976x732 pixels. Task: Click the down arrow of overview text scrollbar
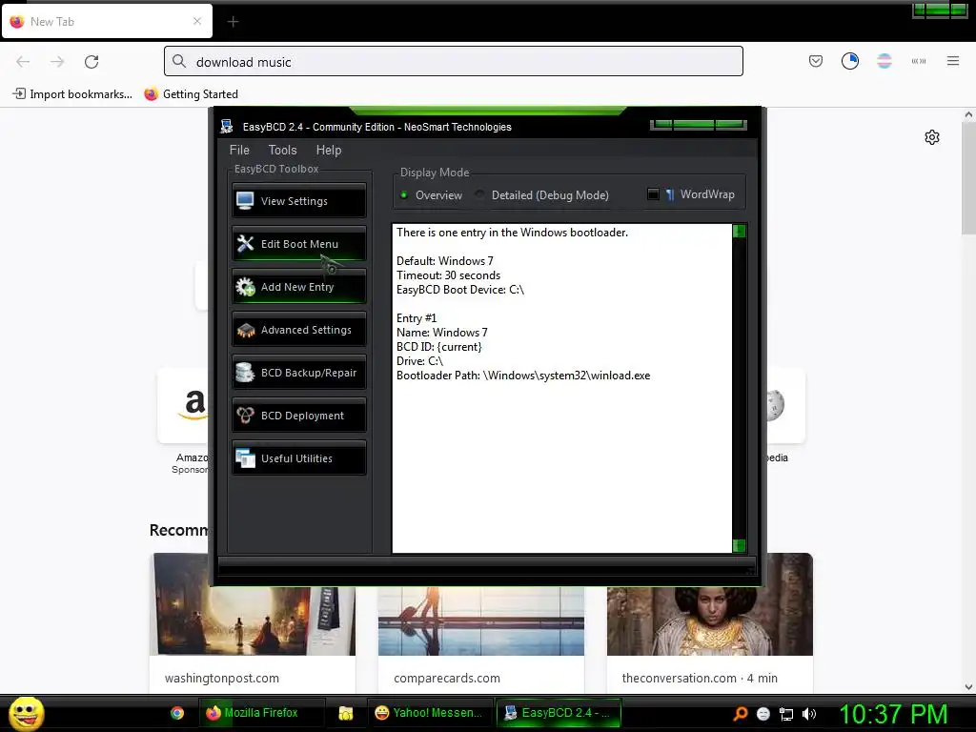(739, 546)
